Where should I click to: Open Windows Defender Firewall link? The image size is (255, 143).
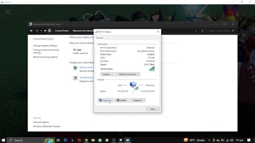coord(47,126)
